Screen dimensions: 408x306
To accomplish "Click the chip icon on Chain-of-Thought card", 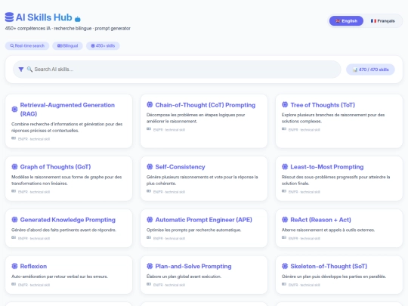I will point(150,104).
